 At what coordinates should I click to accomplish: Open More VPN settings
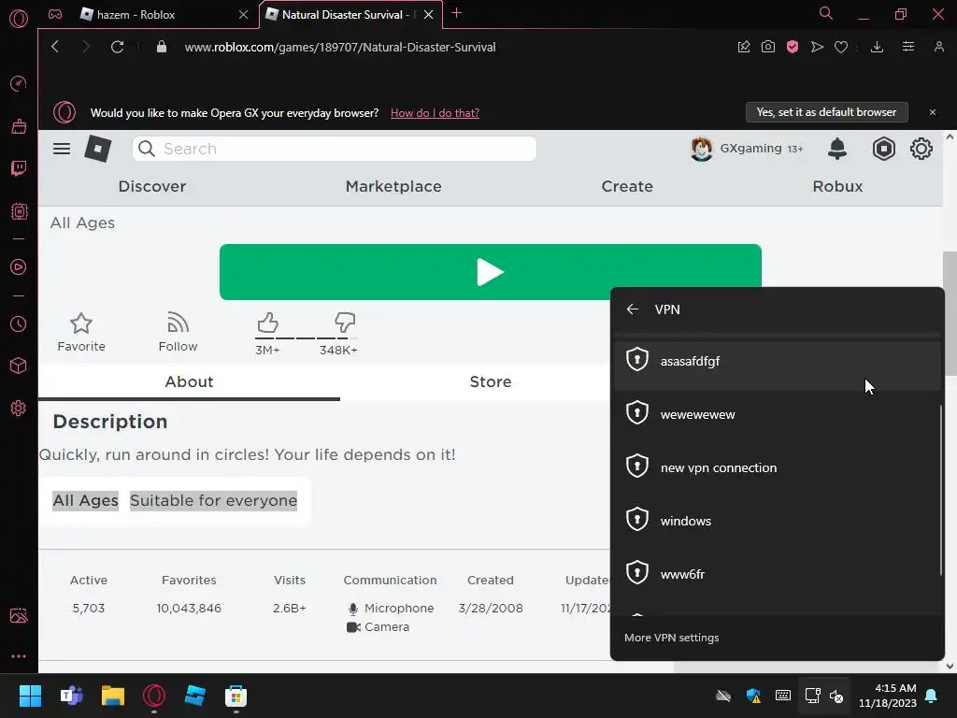pyautogui.click(x=671, y=638)
